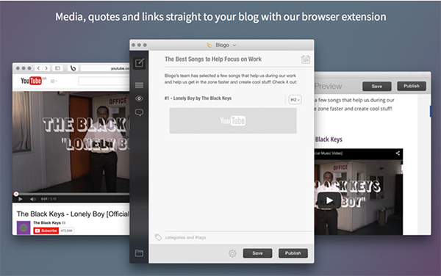
Task: Click the calendar schedule icon beside post title
Action: pos(306,59)
